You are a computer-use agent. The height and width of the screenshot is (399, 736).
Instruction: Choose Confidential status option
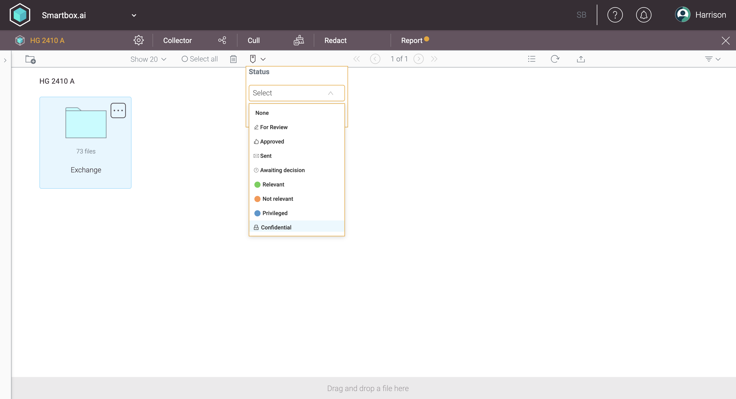pyautogui.click(x=276, y=227)
